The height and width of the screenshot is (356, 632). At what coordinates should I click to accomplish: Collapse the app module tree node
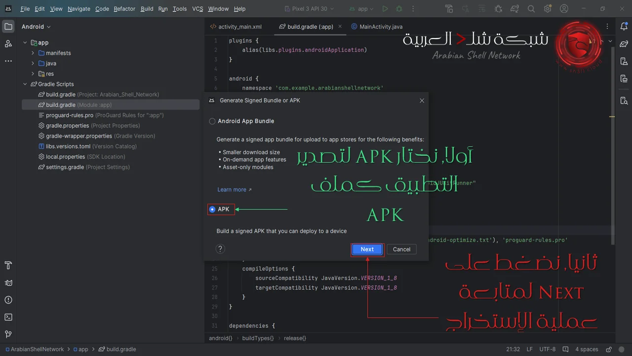tap(25, 43)
